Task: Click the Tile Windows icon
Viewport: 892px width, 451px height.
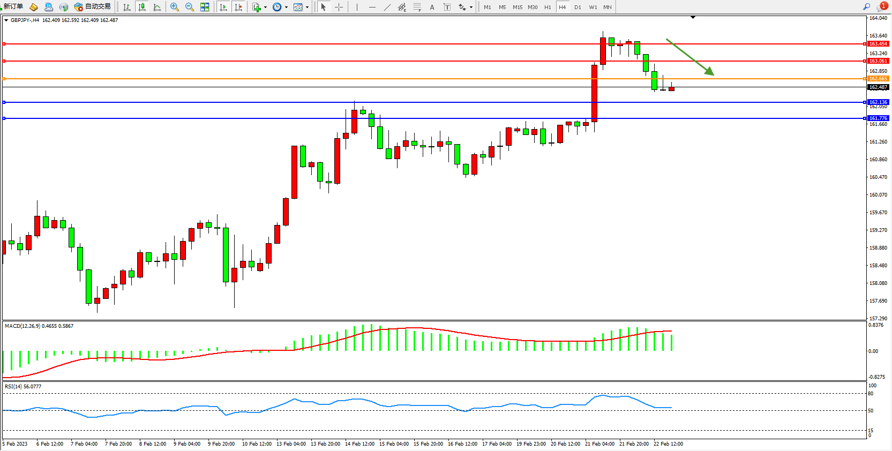Action: [205, 7]
